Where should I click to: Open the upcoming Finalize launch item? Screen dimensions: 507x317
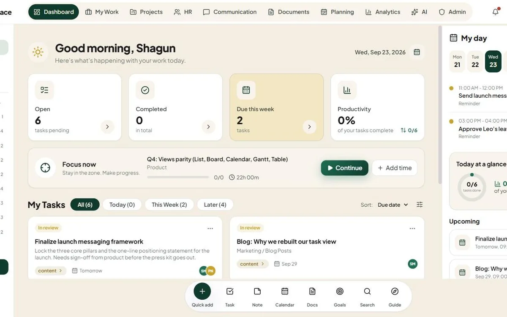(478, 242)
